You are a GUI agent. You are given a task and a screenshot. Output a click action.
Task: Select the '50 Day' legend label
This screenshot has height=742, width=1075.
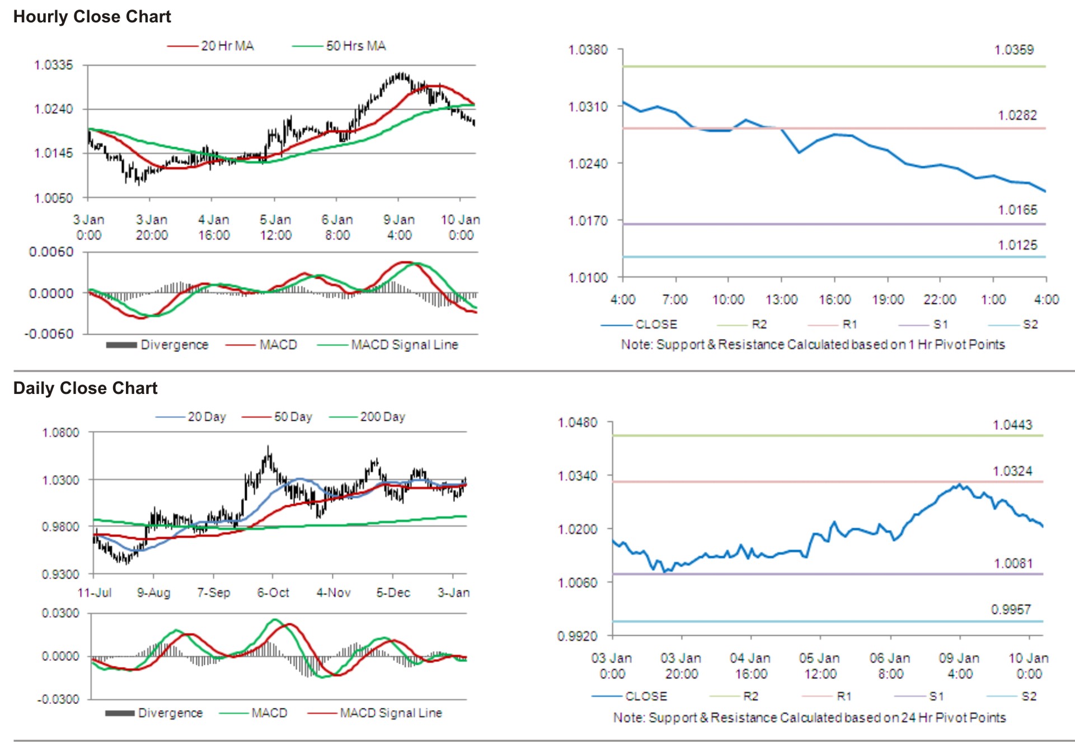(x=293, y=417)
